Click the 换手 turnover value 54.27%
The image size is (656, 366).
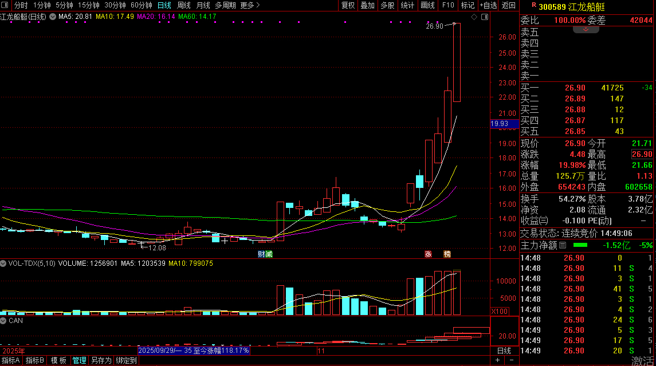tap(572, 199)
